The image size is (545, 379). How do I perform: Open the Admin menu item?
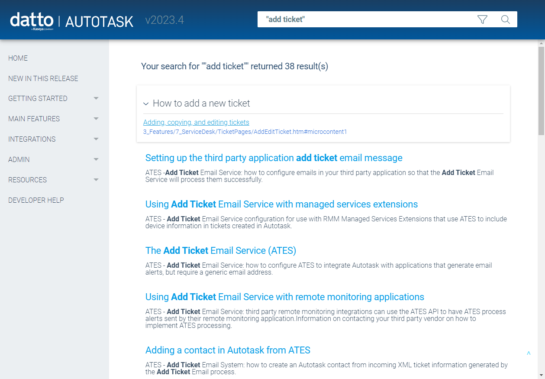[x=19, y=159]
